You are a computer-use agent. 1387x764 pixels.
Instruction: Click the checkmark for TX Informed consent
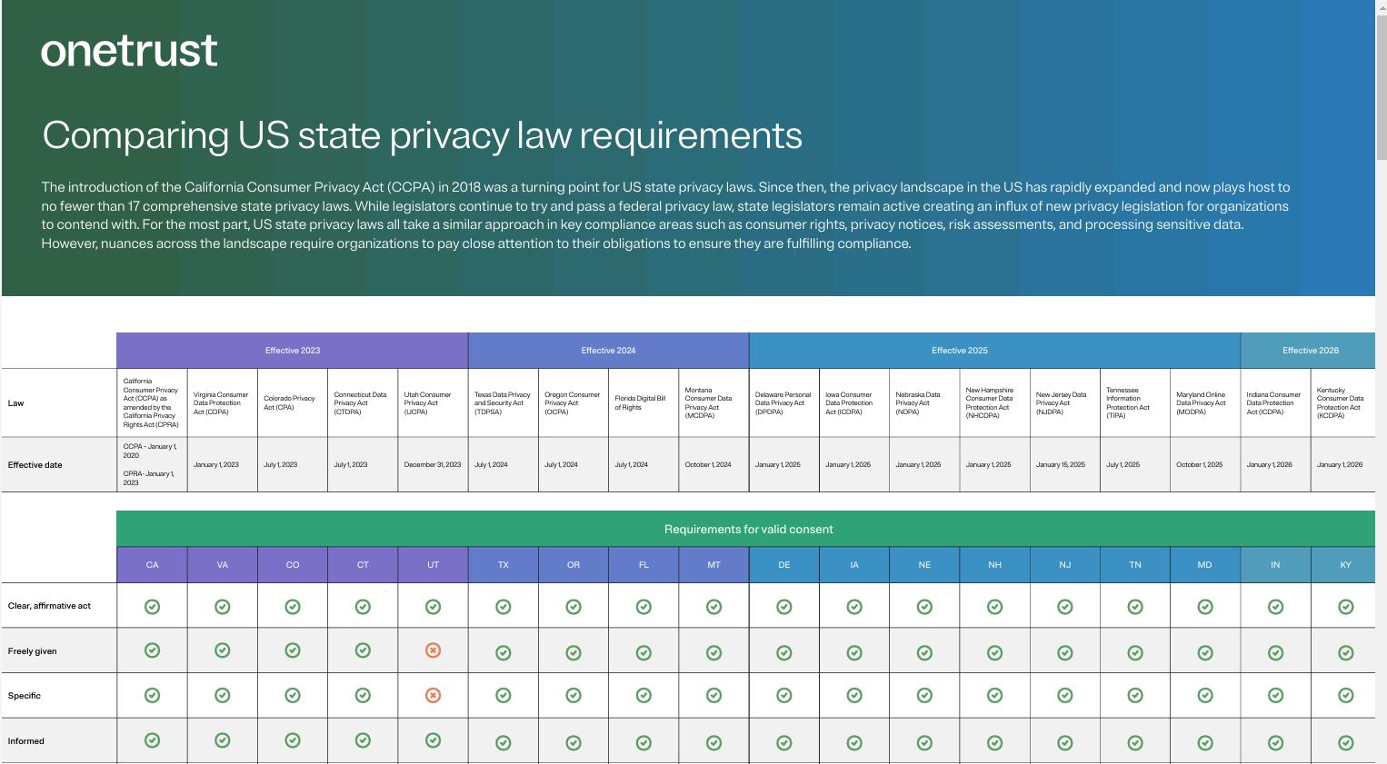click(503, 740)
